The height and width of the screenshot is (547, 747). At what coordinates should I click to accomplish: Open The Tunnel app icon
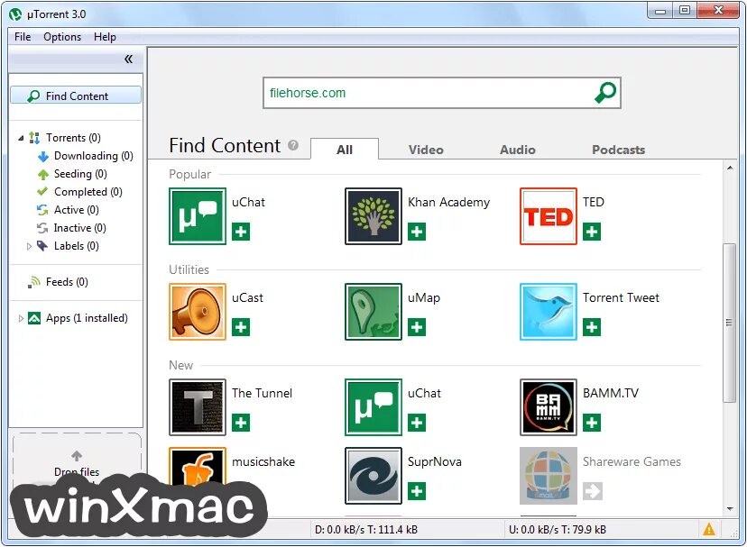[x=198, y=407]
